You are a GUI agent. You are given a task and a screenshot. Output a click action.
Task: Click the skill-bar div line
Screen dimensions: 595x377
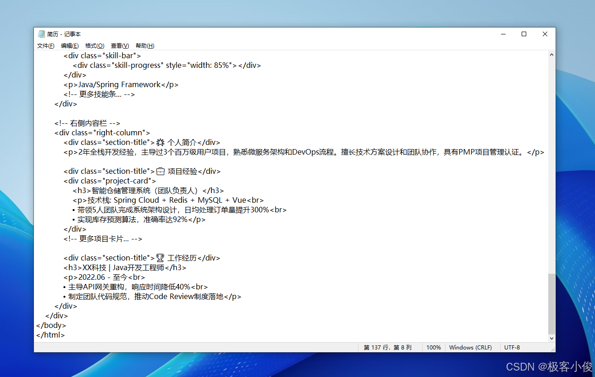pyautogui.click(x=102, y=55)
